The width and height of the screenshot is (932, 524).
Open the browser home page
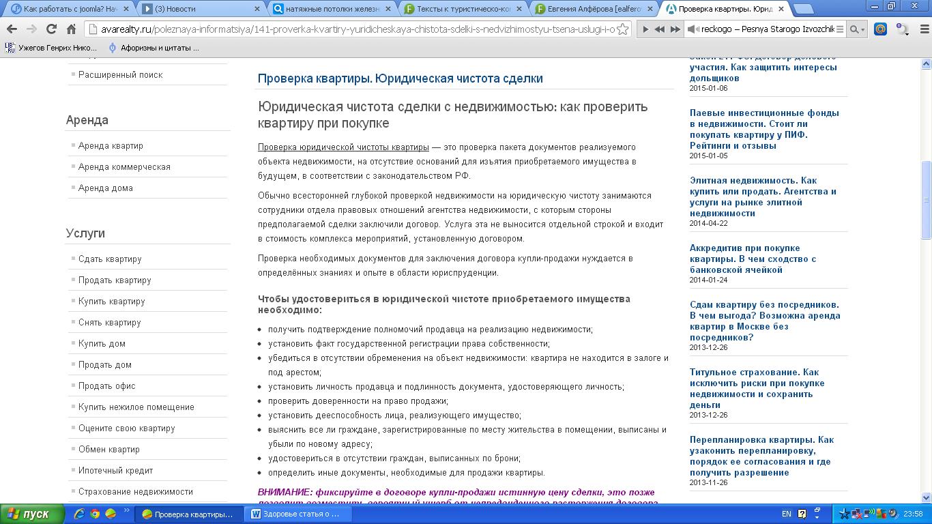point(71,29)
